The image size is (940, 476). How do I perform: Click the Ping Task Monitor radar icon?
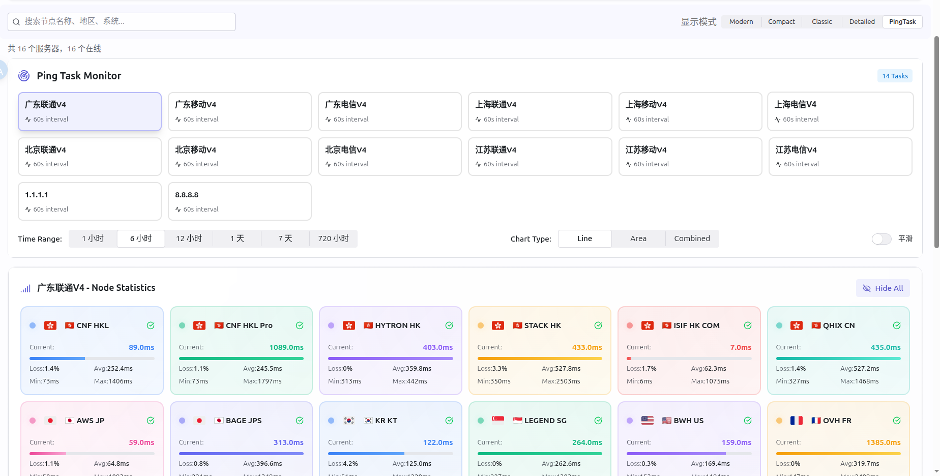point(24,76)
